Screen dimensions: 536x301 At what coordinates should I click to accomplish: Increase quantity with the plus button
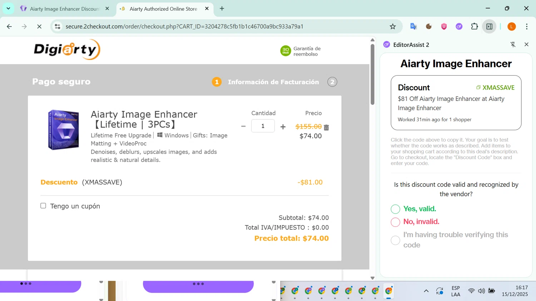click(283, 127)
